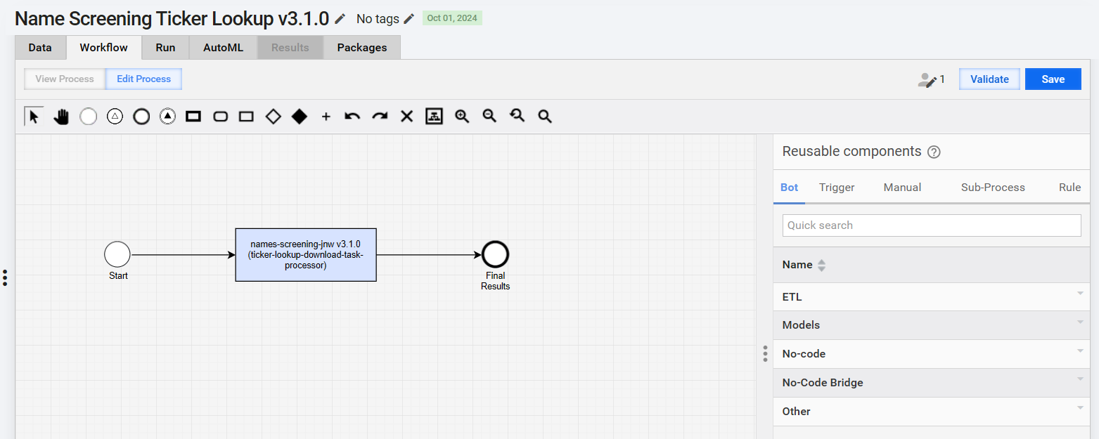1099x439 pixels.
Task: Pick the filled black diamond shape
Action: tap(300, 117)
